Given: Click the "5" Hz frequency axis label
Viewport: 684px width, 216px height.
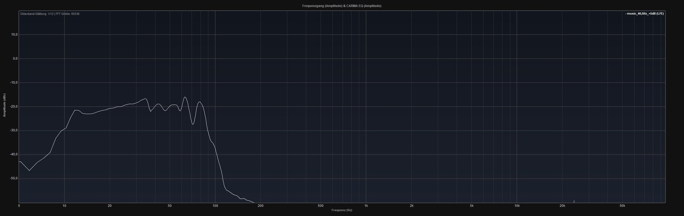Looking at the screenshot, I should coord(19,206).
